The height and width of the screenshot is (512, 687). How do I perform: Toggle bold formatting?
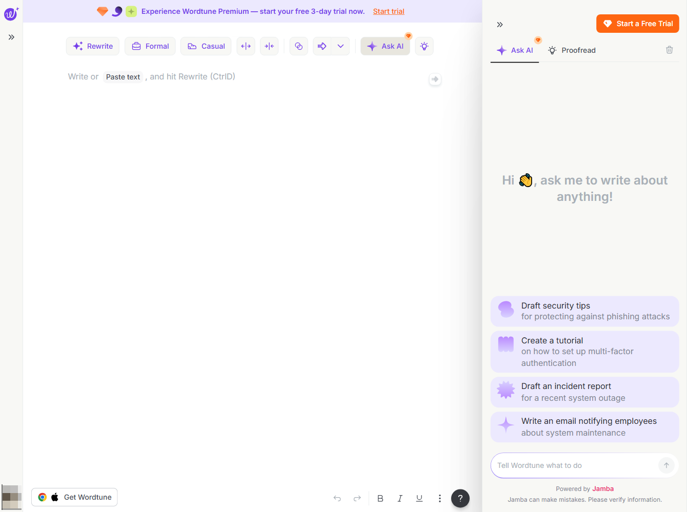380,498
